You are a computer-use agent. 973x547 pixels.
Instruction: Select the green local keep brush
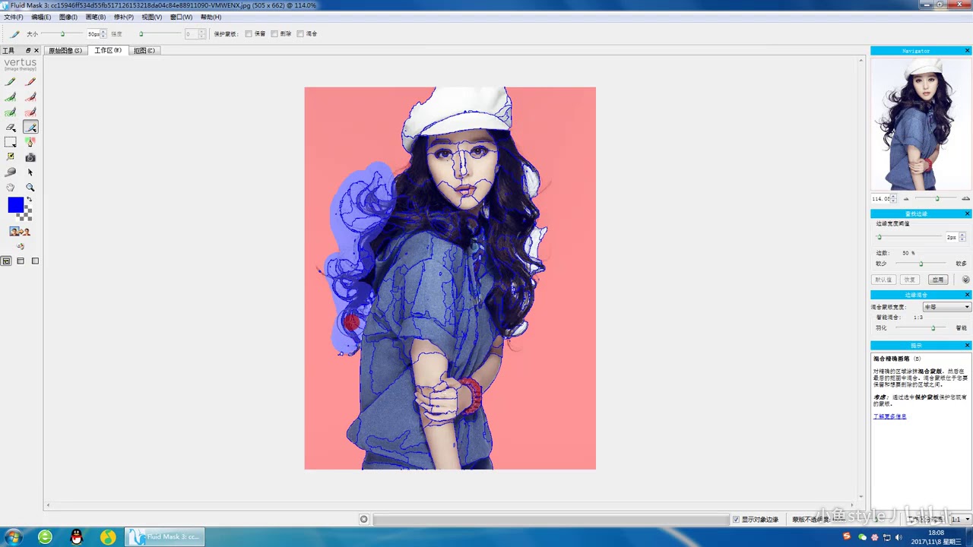(11, 96)
